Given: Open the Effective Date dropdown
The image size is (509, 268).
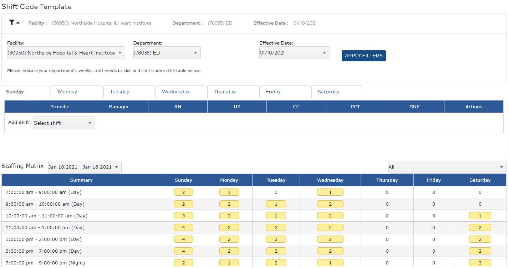Looking at the screenshot, I should tap(294, 52).
